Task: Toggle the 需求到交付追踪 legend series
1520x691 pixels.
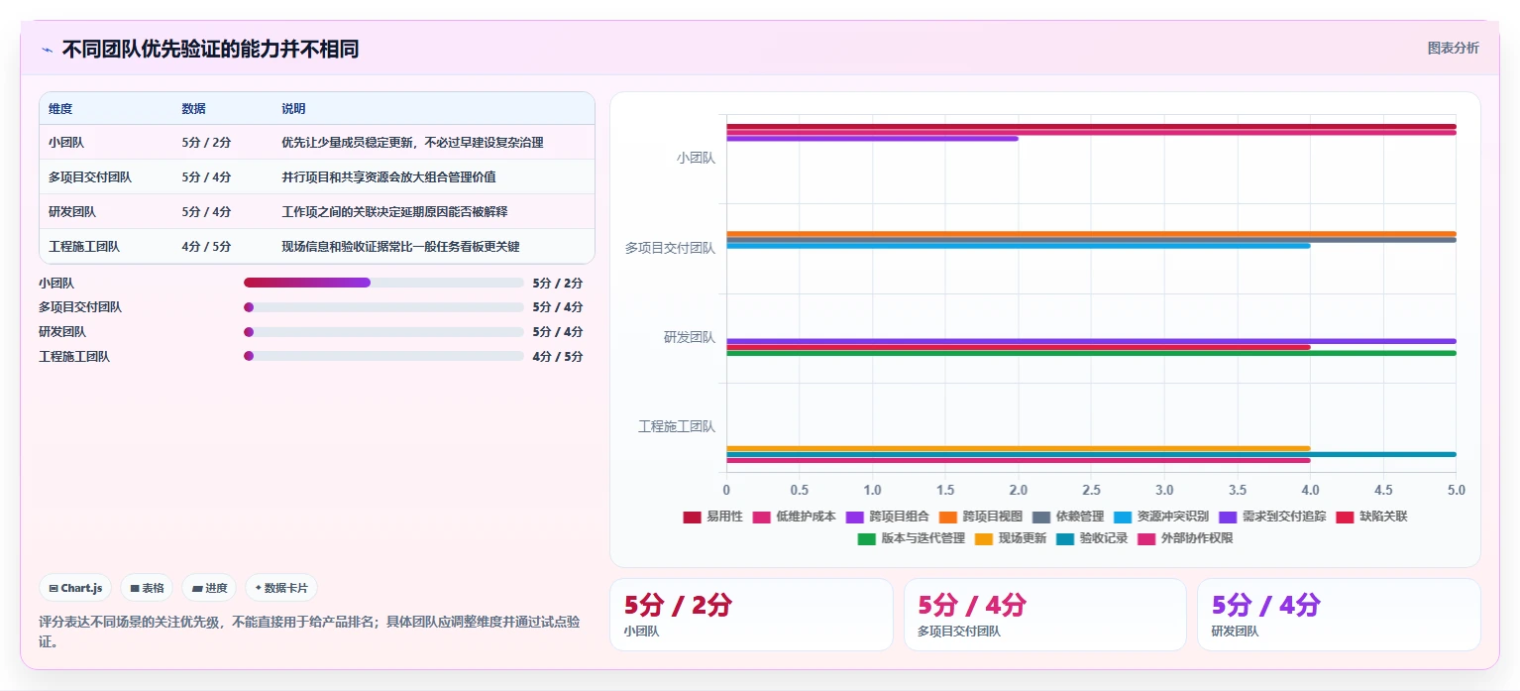Action: [1271, 517]
